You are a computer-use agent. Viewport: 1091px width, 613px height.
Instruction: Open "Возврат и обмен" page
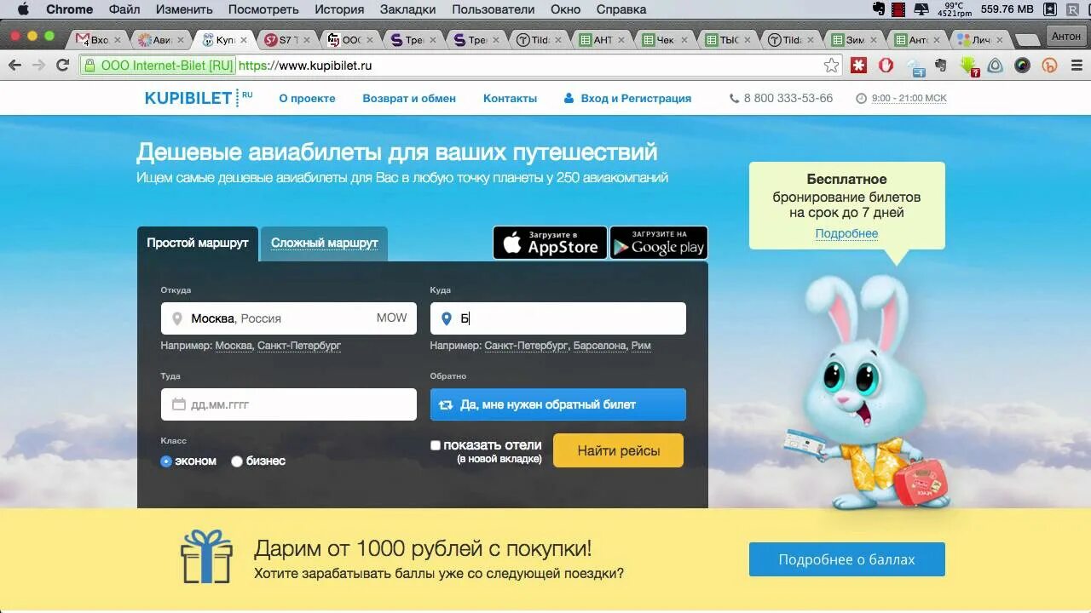click(409, 98)
